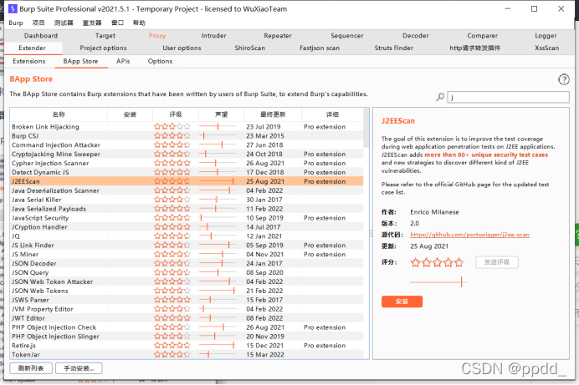Select the JSON Web Token Attacker row
The width and height of the screenshot is (579, 385).
(187, 281)
